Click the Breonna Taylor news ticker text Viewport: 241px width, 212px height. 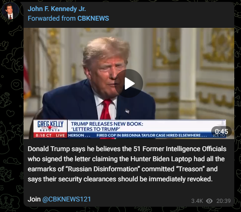(151, 135)
